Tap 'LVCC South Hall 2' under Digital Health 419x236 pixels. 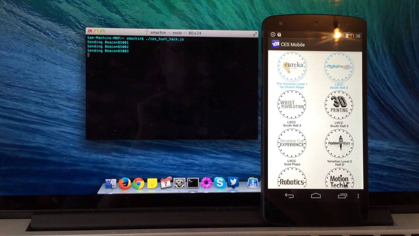(x=339, y=86)
